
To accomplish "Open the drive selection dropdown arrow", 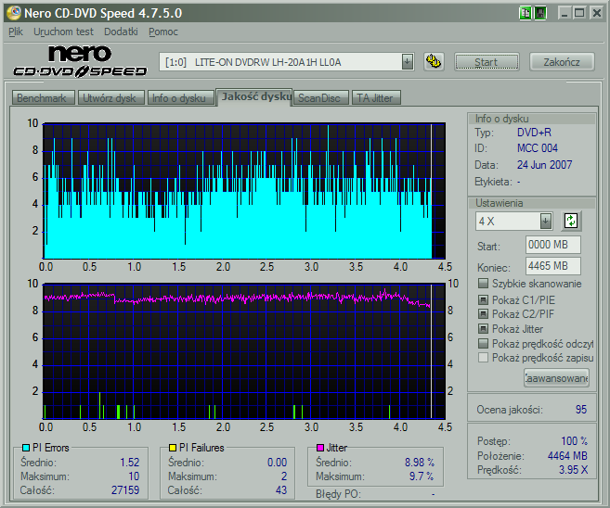I will (407, 62).
